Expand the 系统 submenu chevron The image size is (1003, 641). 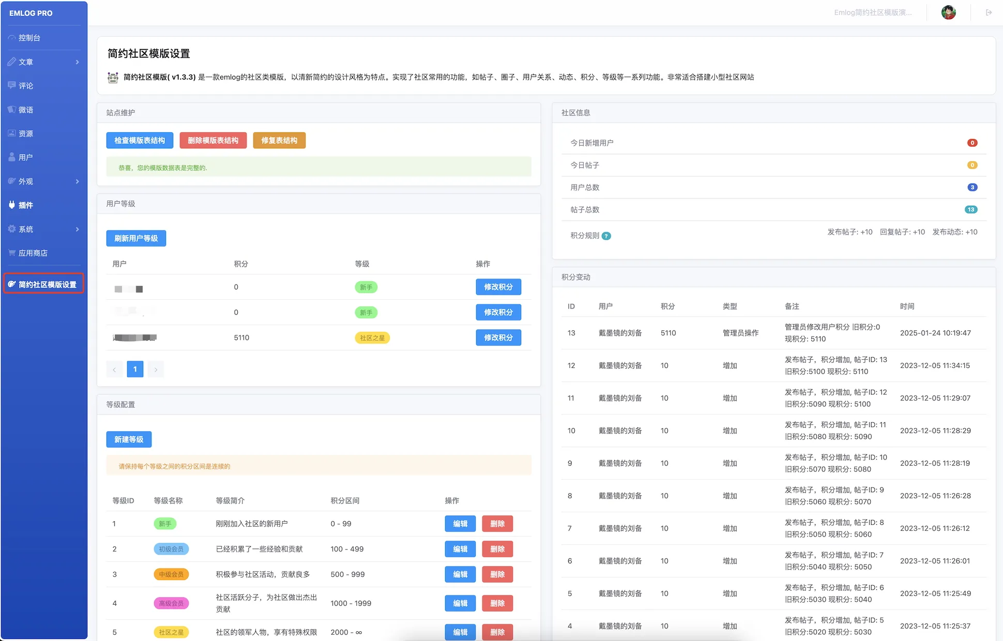pos(78,229)
